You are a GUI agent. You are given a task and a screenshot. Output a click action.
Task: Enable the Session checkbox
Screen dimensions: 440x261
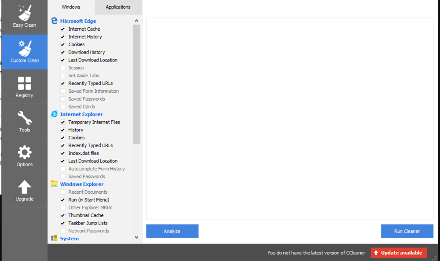pyautogui.click(x=63, y=68)
